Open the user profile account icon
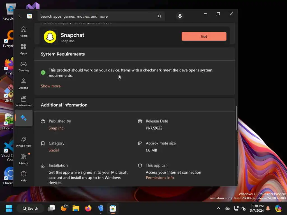Image resolution: width=287 pixels, height=215 pixels. (180, 16)
